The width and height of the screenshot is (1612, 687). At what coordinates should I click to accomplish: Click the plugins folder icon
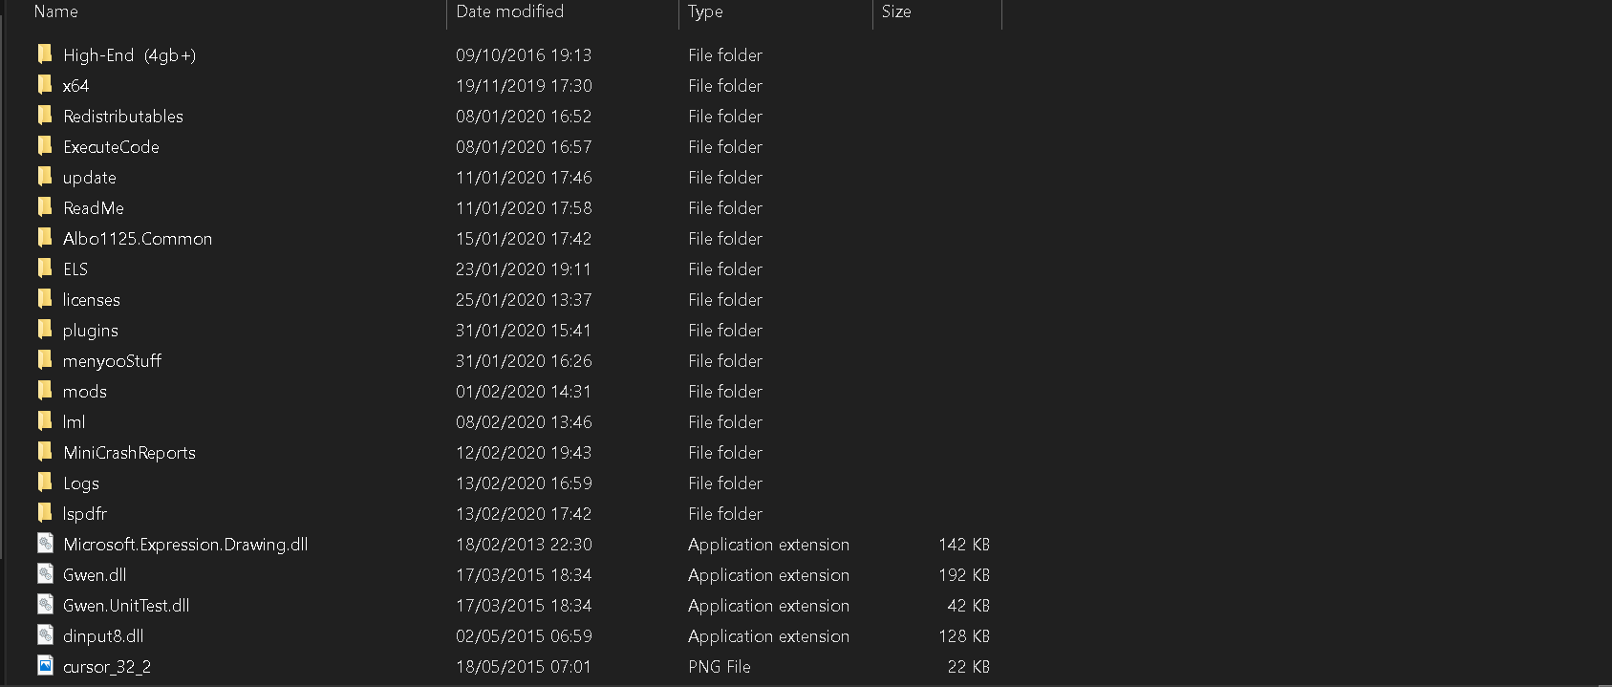coord(45,329)
